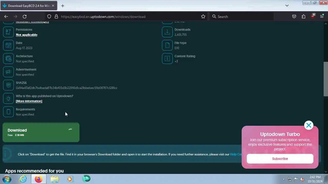Open the List all tabs dropdown
The height and width of the screenshot is (184, 328).
pyautogui.click(x=287, y=6)
